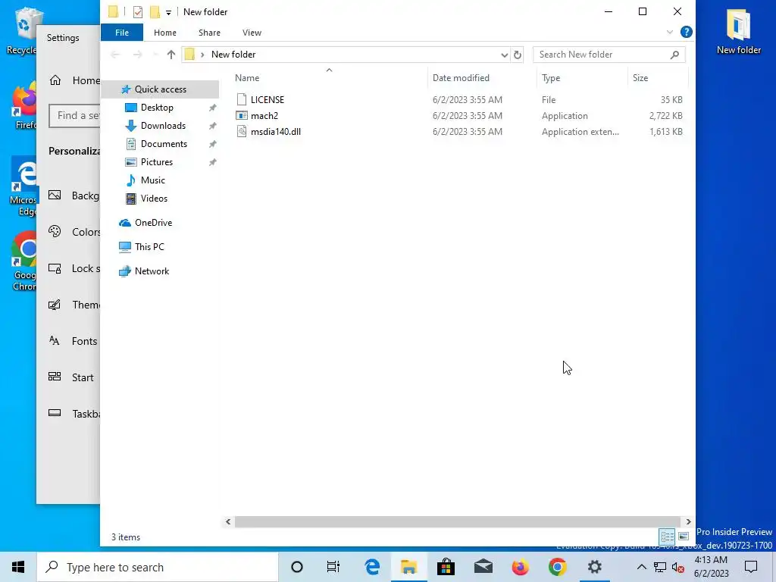Image resolution: width=776 pixels, height=582 pixels.
Task: Sort files by Date modified column
Action: (461, 78)
